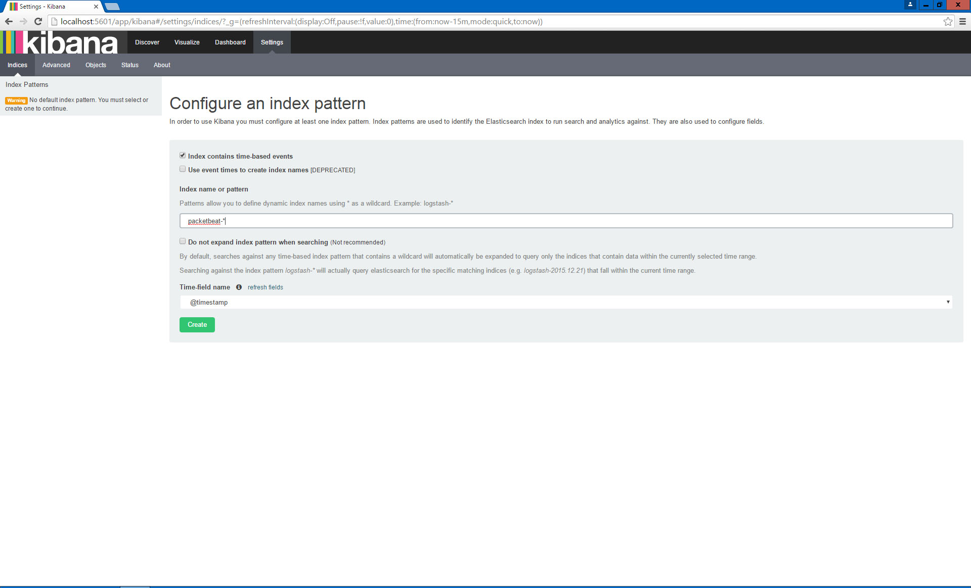Click the browser forward arrow
This screenshot has width=971, height=588.
(23, 21)
